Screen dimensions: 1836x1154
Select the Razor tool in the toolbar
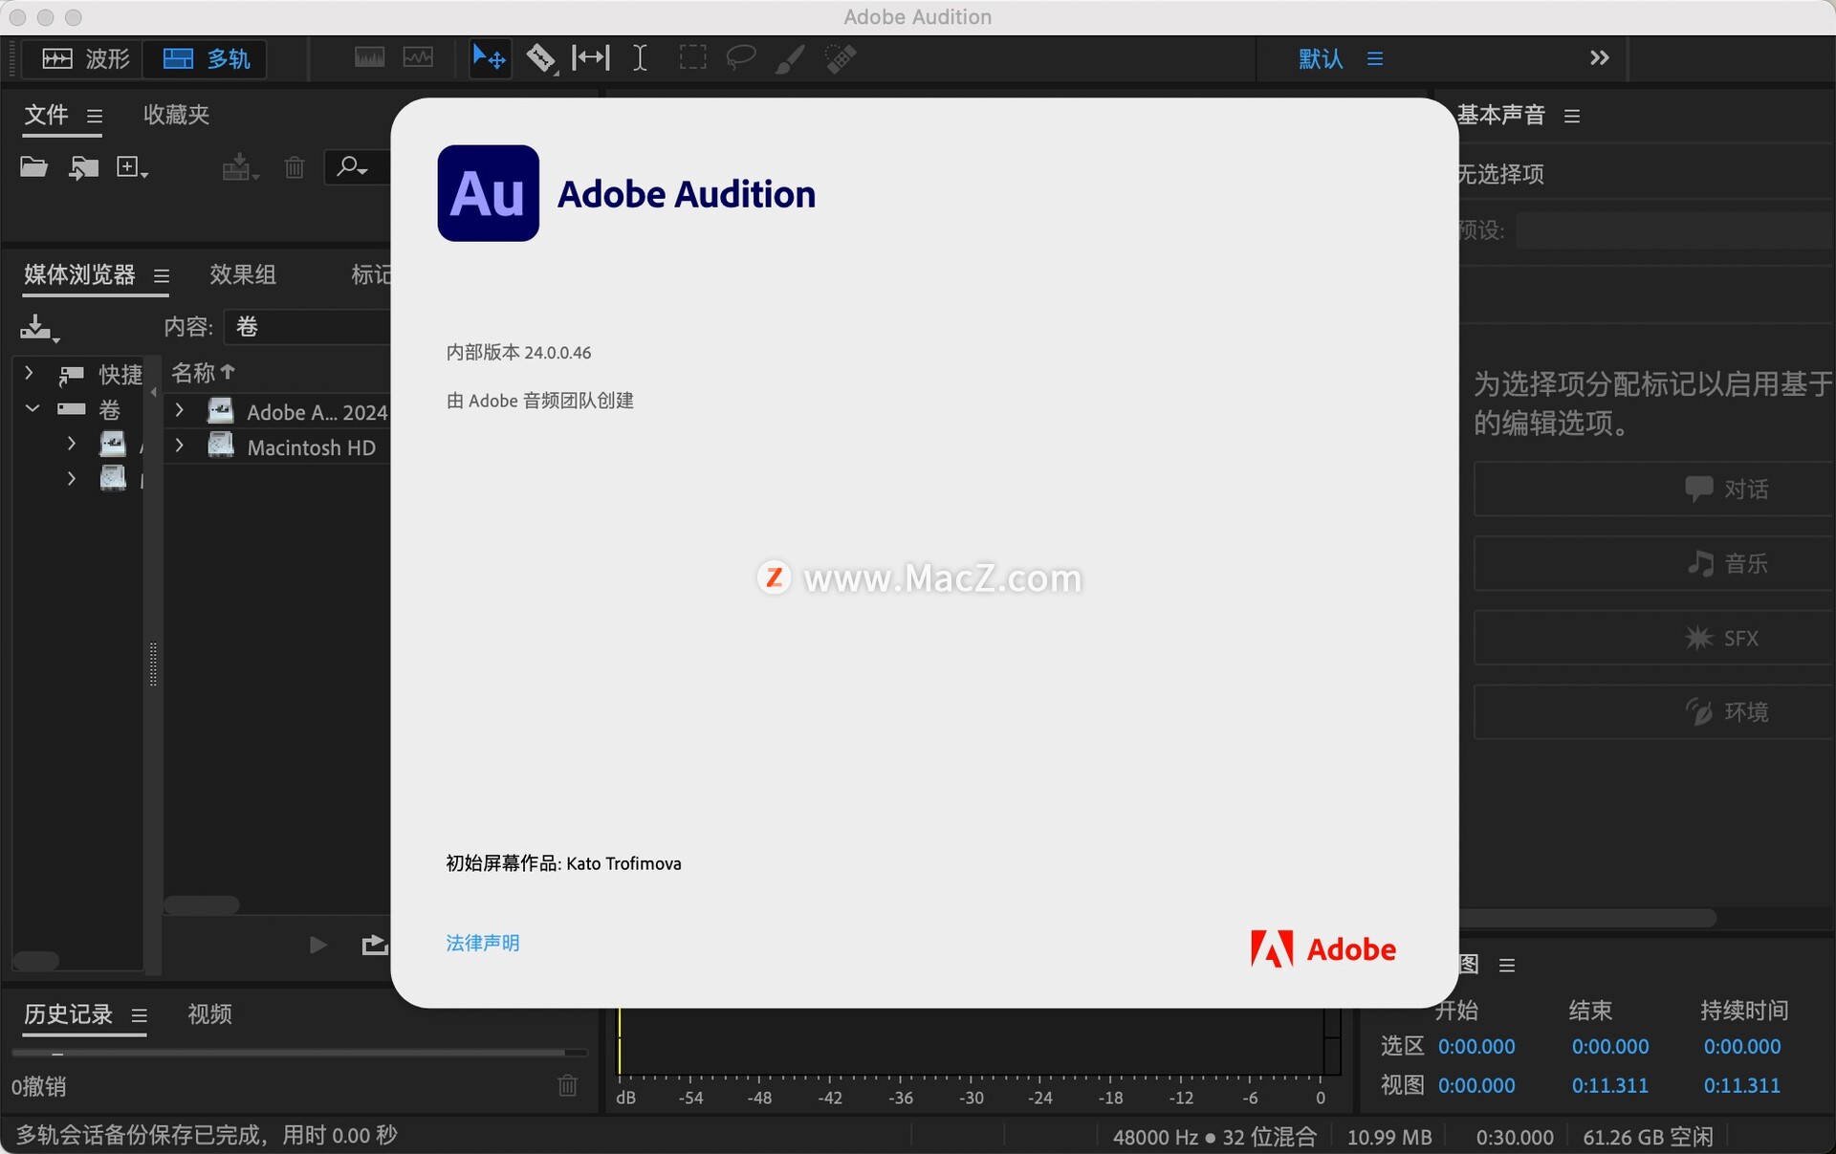[x=541, y=58]
